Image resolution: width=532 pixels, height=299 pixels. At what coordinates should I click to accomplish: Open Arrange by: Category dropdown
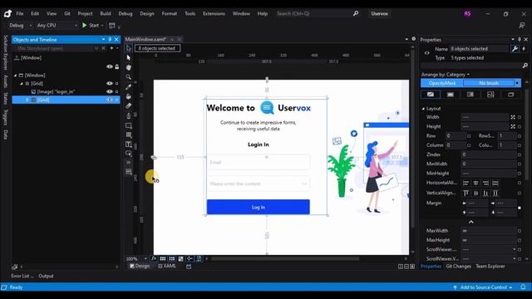[446, 75]
